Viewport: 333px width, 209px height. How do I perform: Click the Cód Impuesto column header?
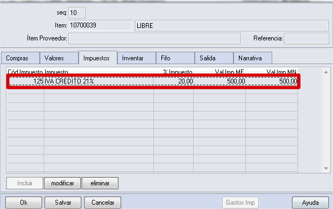pyautogui.click(x=25, y=72)
